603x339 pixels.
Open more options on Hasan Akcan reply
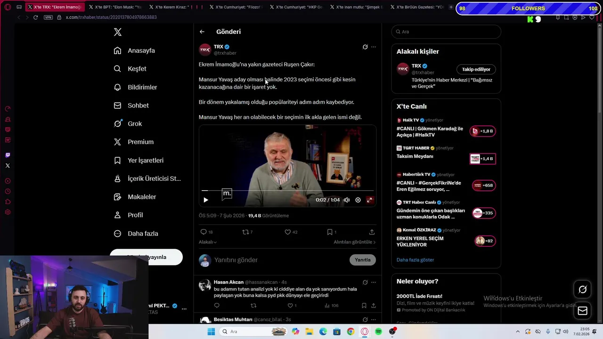[x=374, y=282]
